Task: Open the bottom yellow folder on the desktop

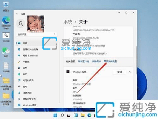Action: pos(6,99)
